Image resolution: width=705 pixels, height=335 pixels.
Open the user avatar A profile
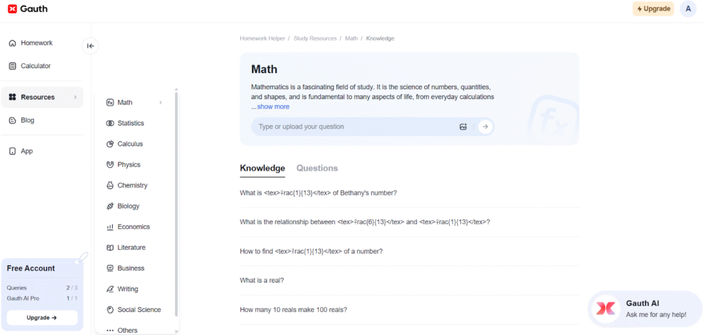tap(688, 8)
